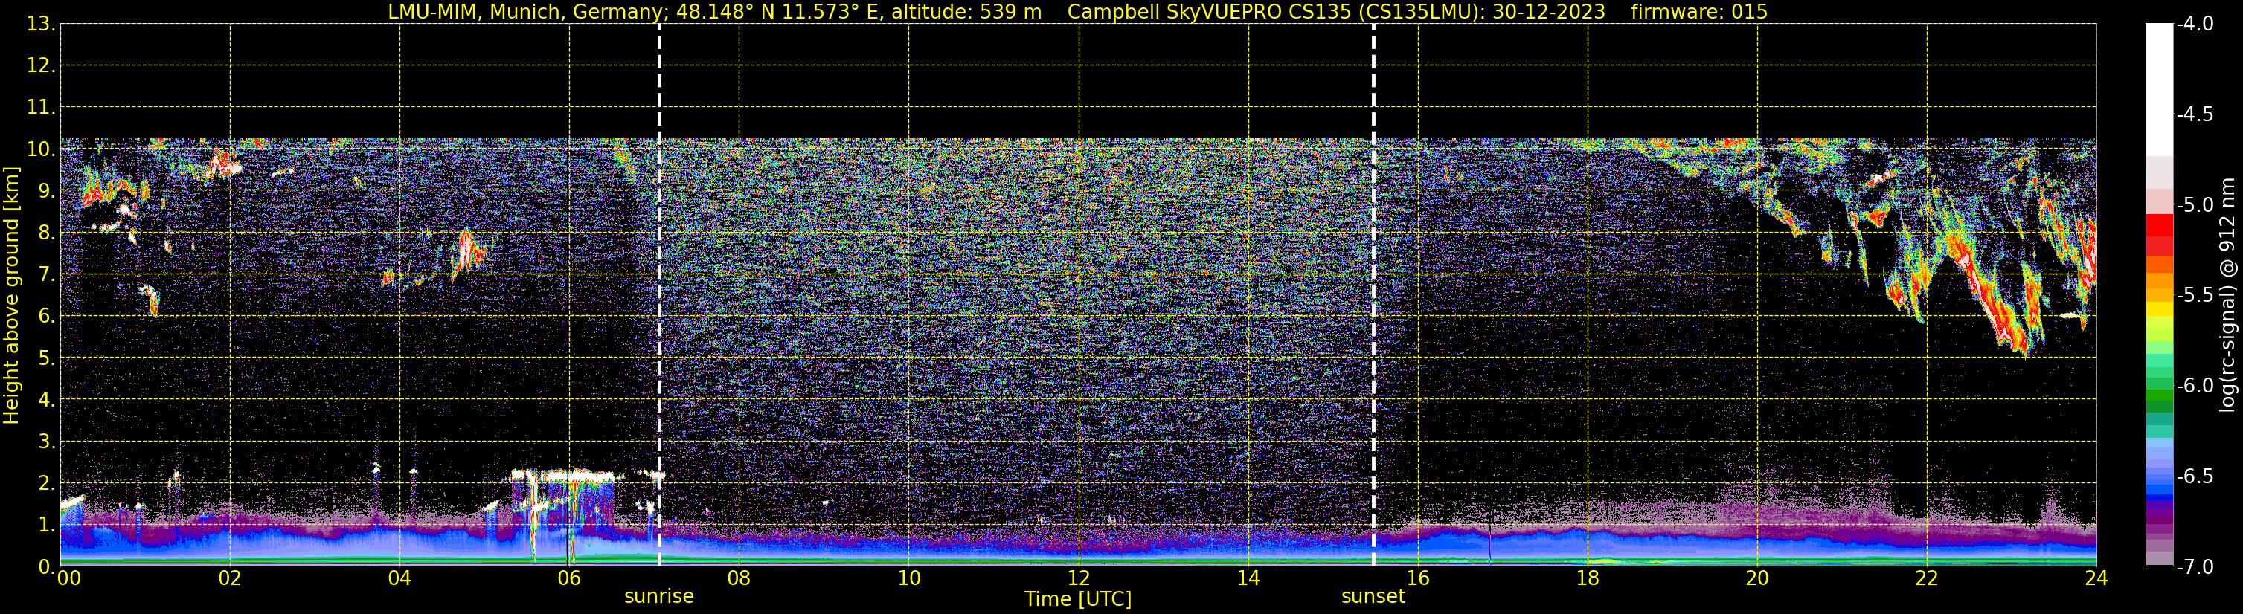Click colorbar tick label "-5.0"
Screen dimensions: 2243x614
pos(2195,205)
